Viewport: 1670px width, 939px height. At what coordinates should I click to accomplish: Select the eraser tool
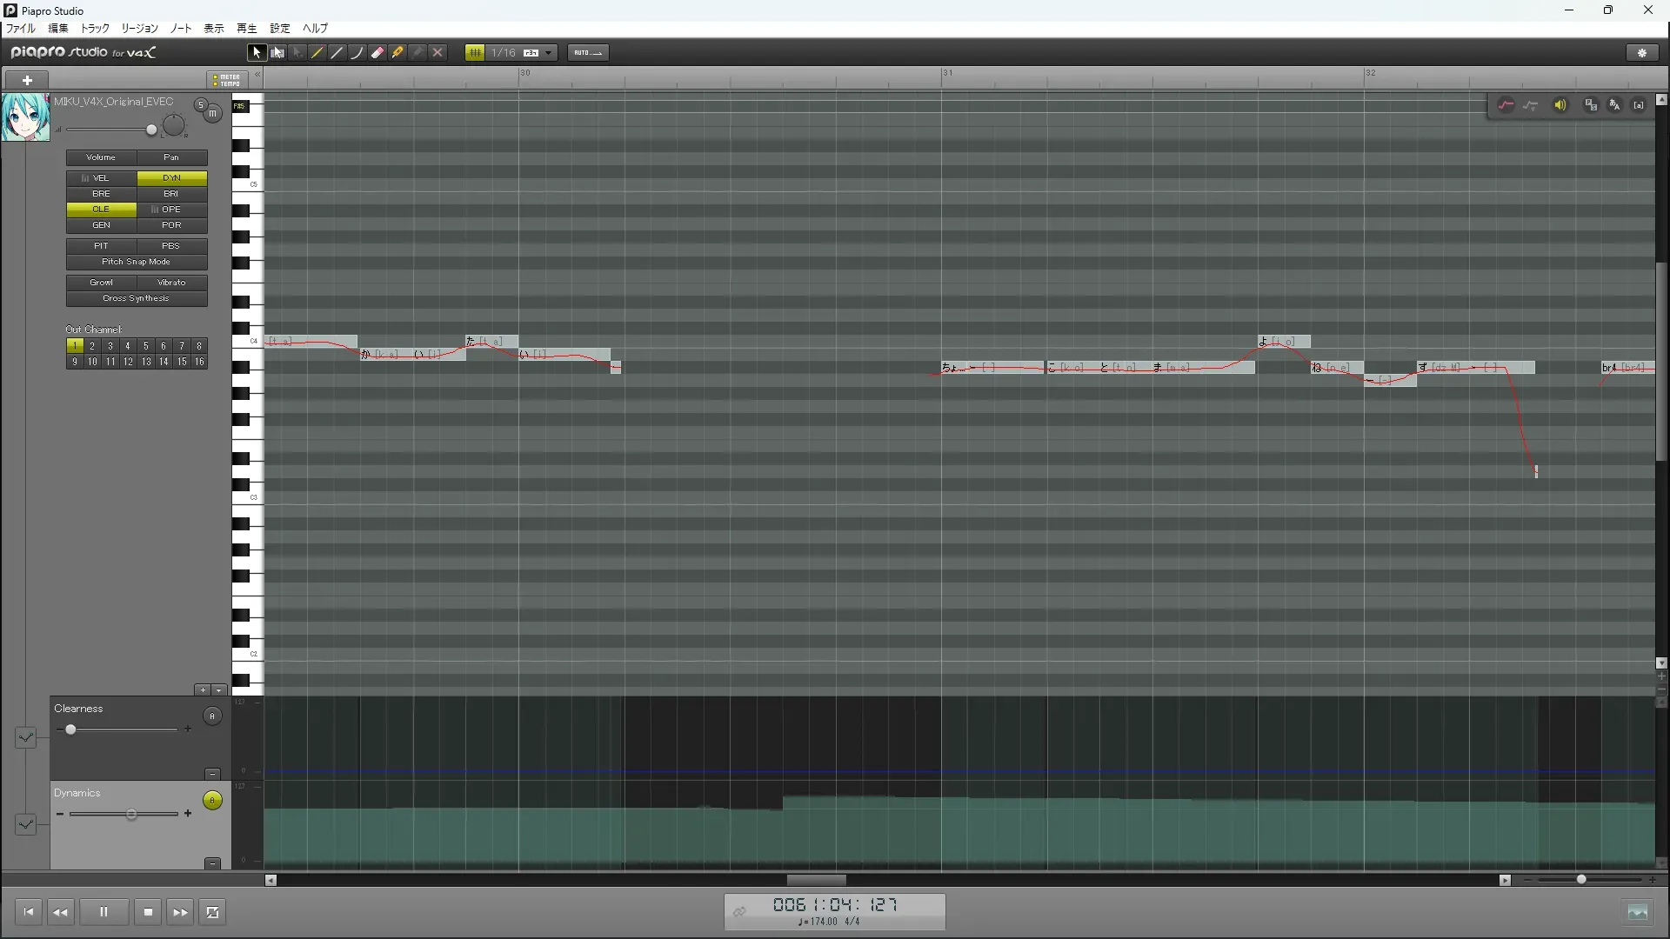point(377,53)
